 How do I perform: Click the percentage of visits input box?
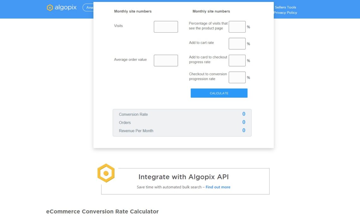click(x=237, y=27)
